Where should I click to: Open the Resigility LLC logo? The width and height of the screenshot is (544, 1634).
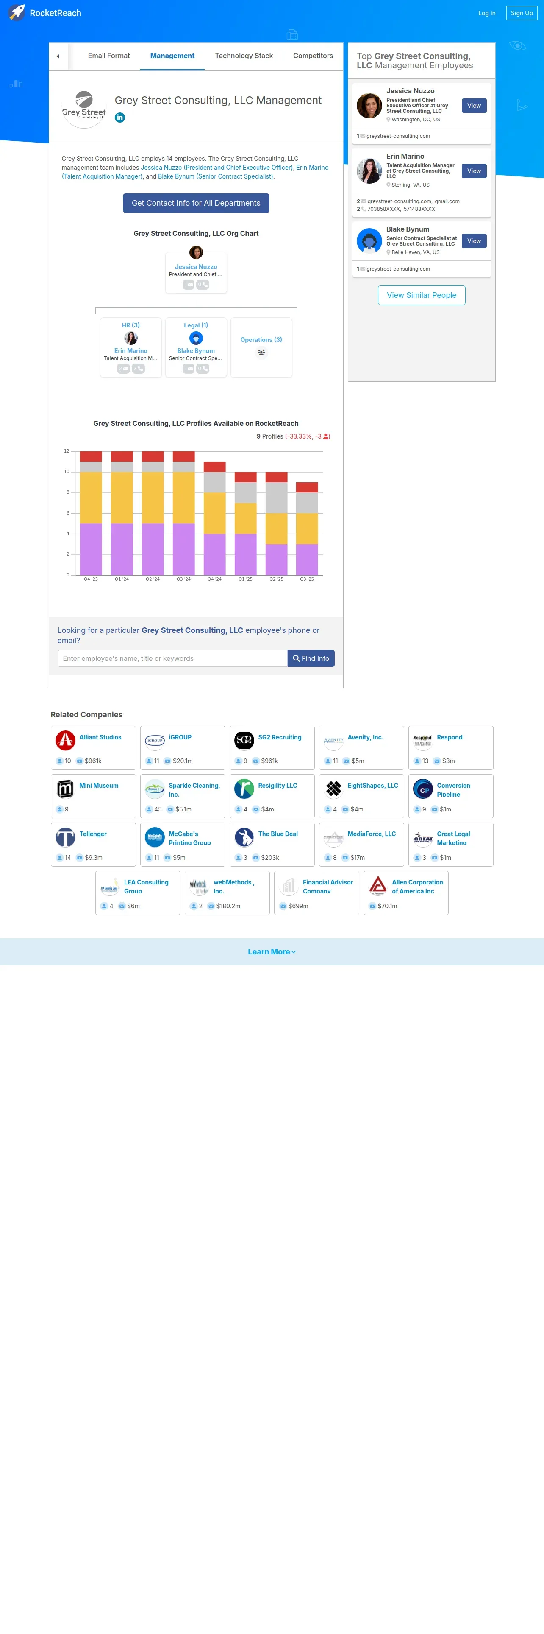click(x=244, y=789)
